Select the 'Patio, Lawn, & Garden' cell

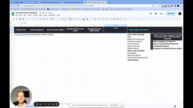[x=139, y=51]
